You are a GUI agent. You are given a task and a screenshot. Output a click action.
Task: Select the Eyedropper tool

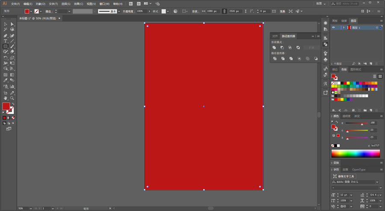(6, 80)
